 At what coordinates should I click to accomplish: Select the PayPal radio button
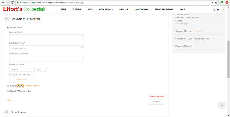click(x=8, y=86)
